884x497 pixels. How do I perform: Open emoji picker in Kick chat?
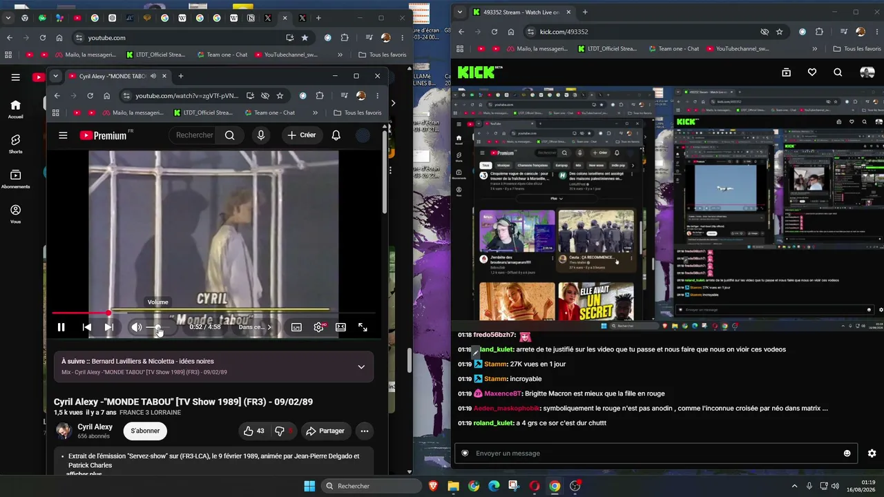click(847, 454)
